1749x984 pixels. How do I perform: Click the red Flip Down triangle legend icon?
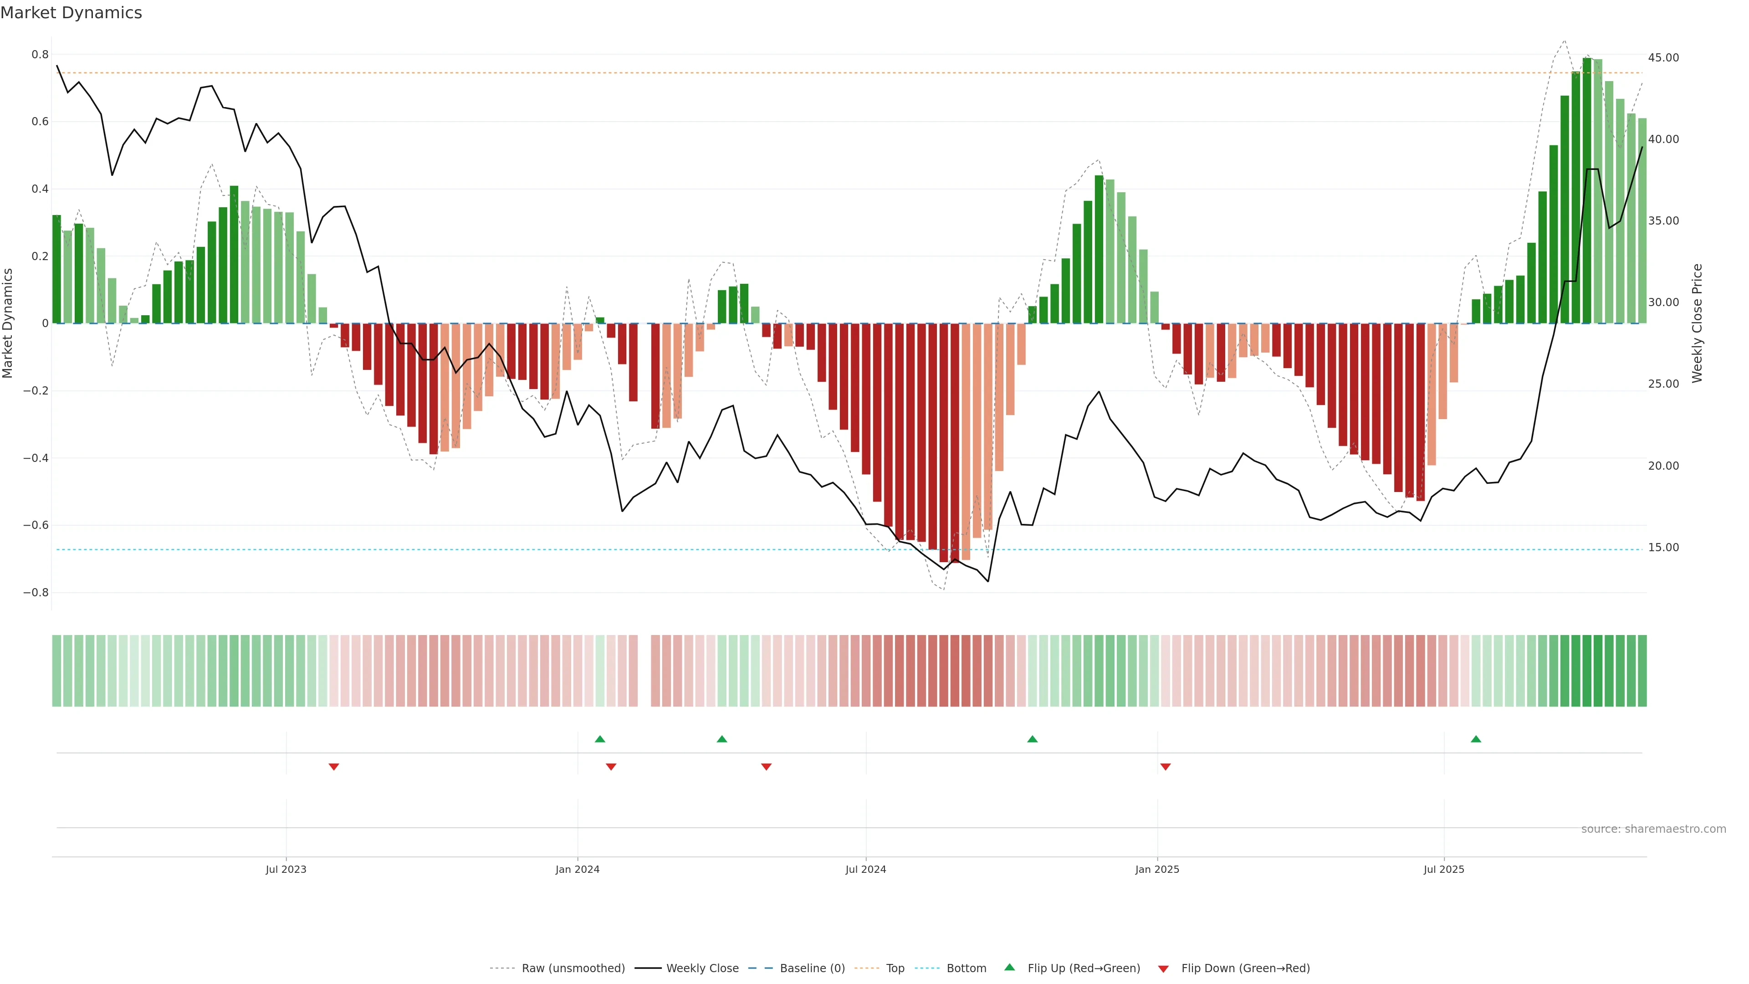(x=1163, y=969)
